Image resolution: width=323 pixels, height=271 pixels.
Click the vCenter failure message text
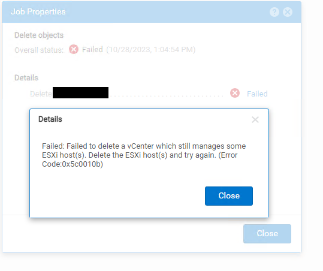pyautogui.click(x=144, y=155)
